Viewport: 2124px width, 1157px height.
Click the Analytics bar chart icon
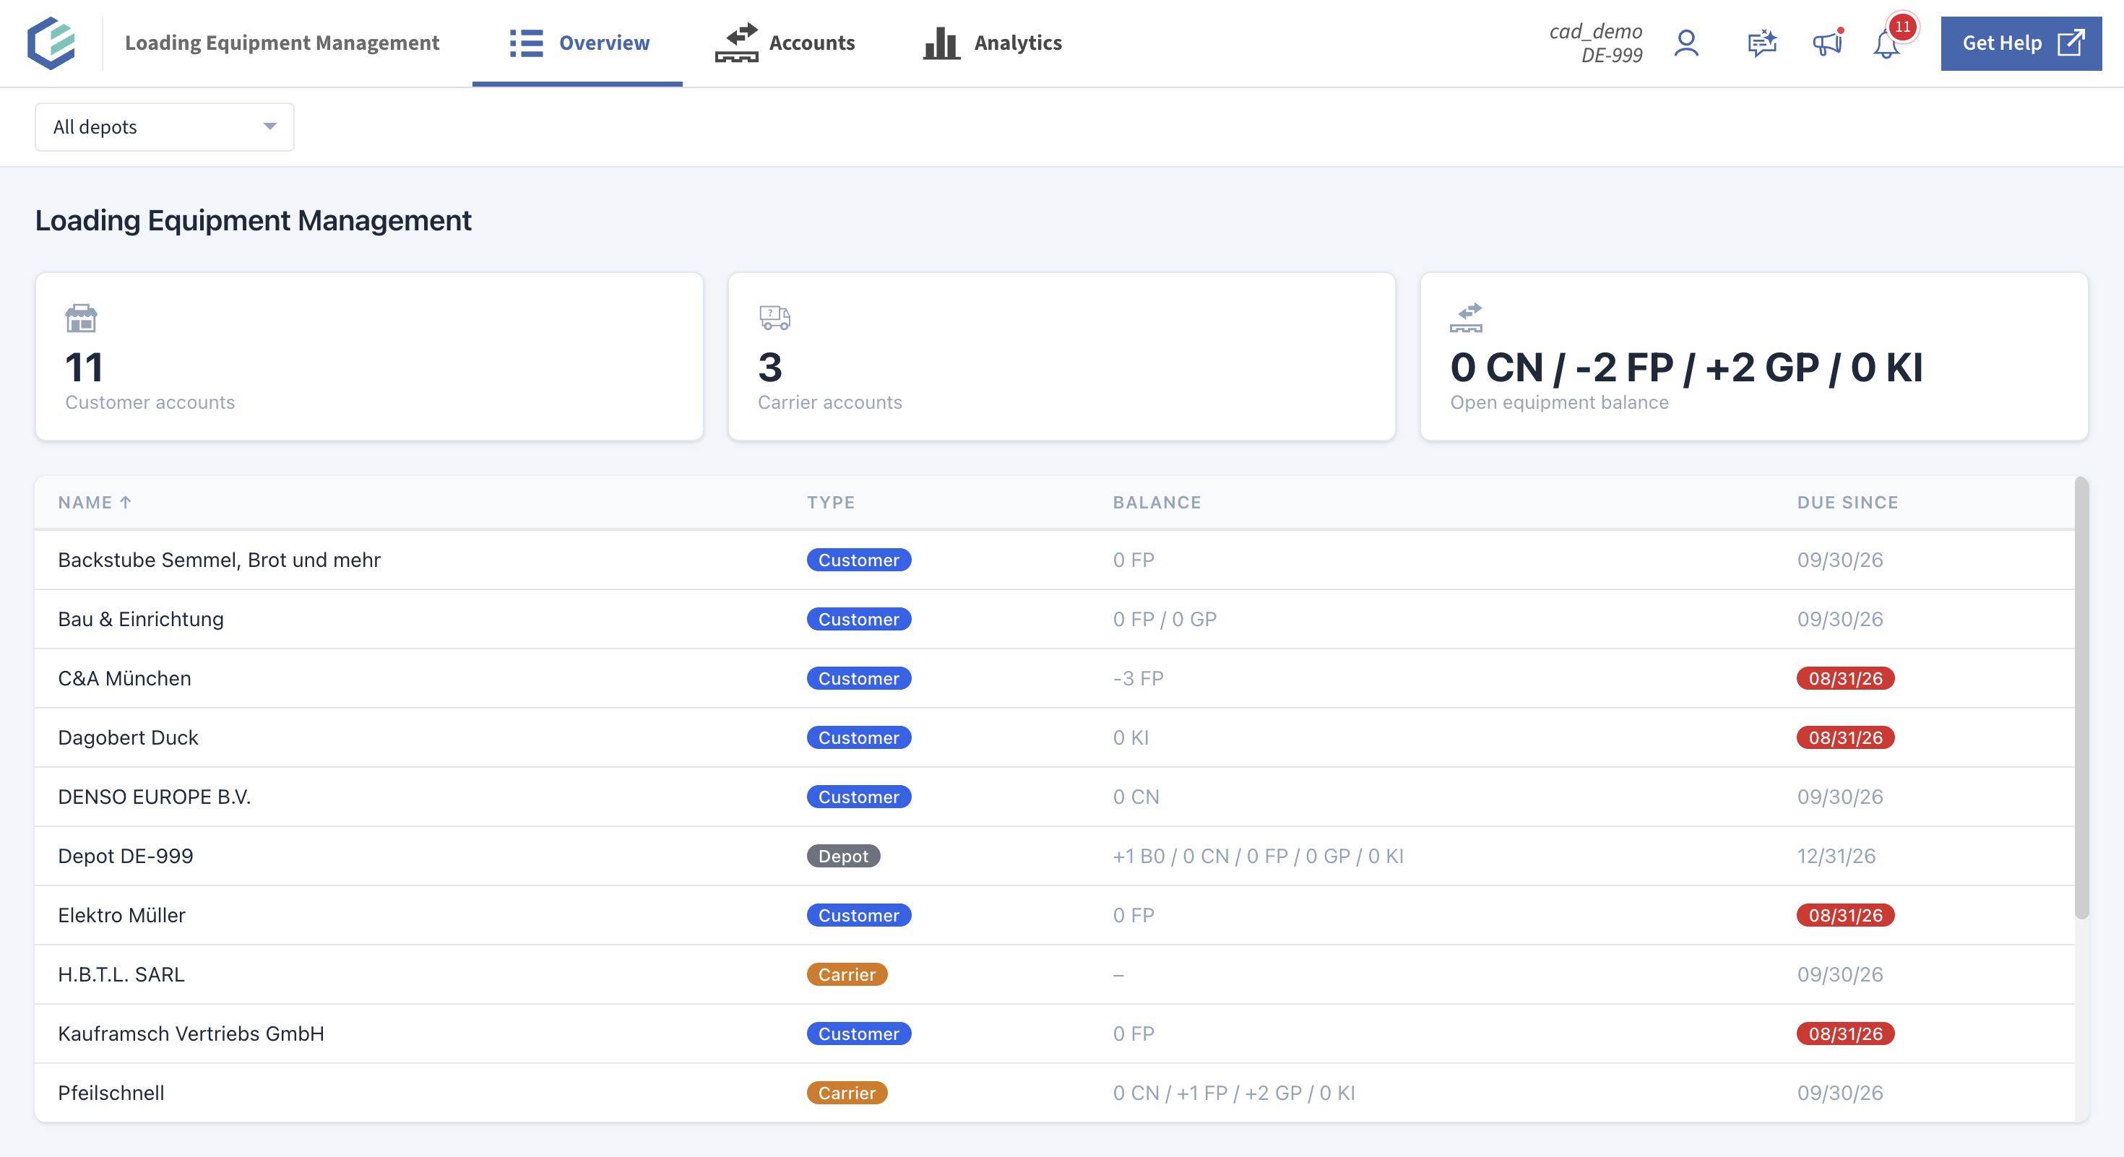tap(941, 43)
